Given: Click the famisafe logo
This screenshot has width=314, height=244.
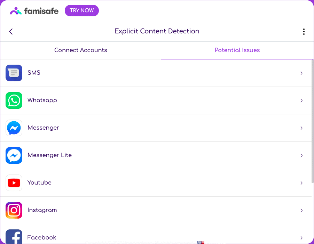Looking at the screenshot, I should (34, 11).
